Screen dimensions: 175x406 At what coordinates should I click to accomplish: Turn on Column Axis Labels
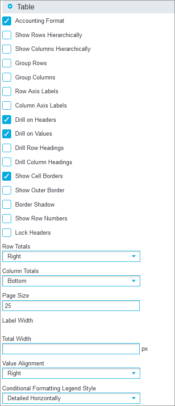pyautogui.click(x=7, y=105)
